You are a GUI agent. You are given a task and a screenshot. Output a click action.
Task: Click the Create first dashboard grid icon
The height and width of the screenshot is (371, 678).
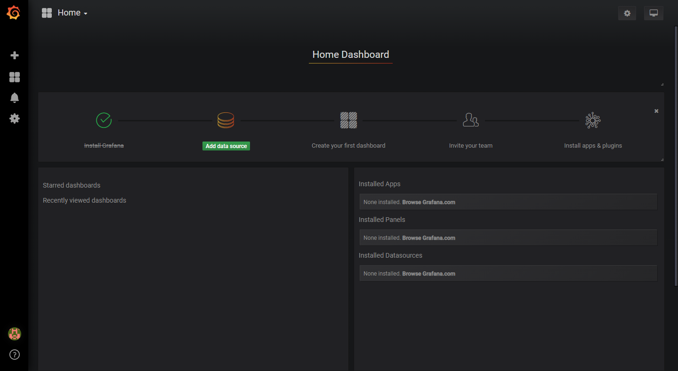click(348, 120)
